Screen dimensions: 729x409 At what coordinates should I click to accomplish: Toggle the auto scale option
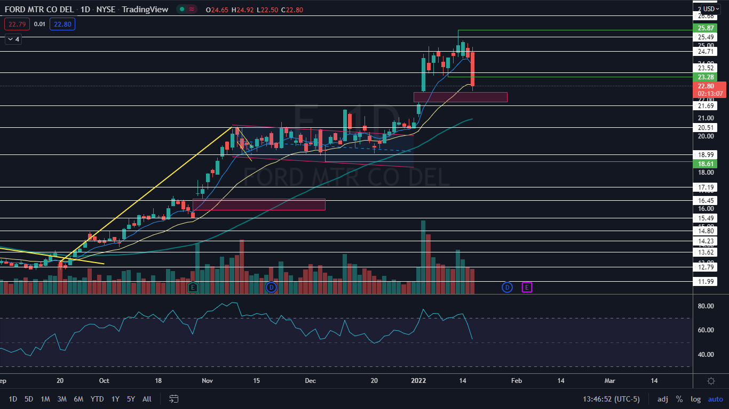pos(715,399)
